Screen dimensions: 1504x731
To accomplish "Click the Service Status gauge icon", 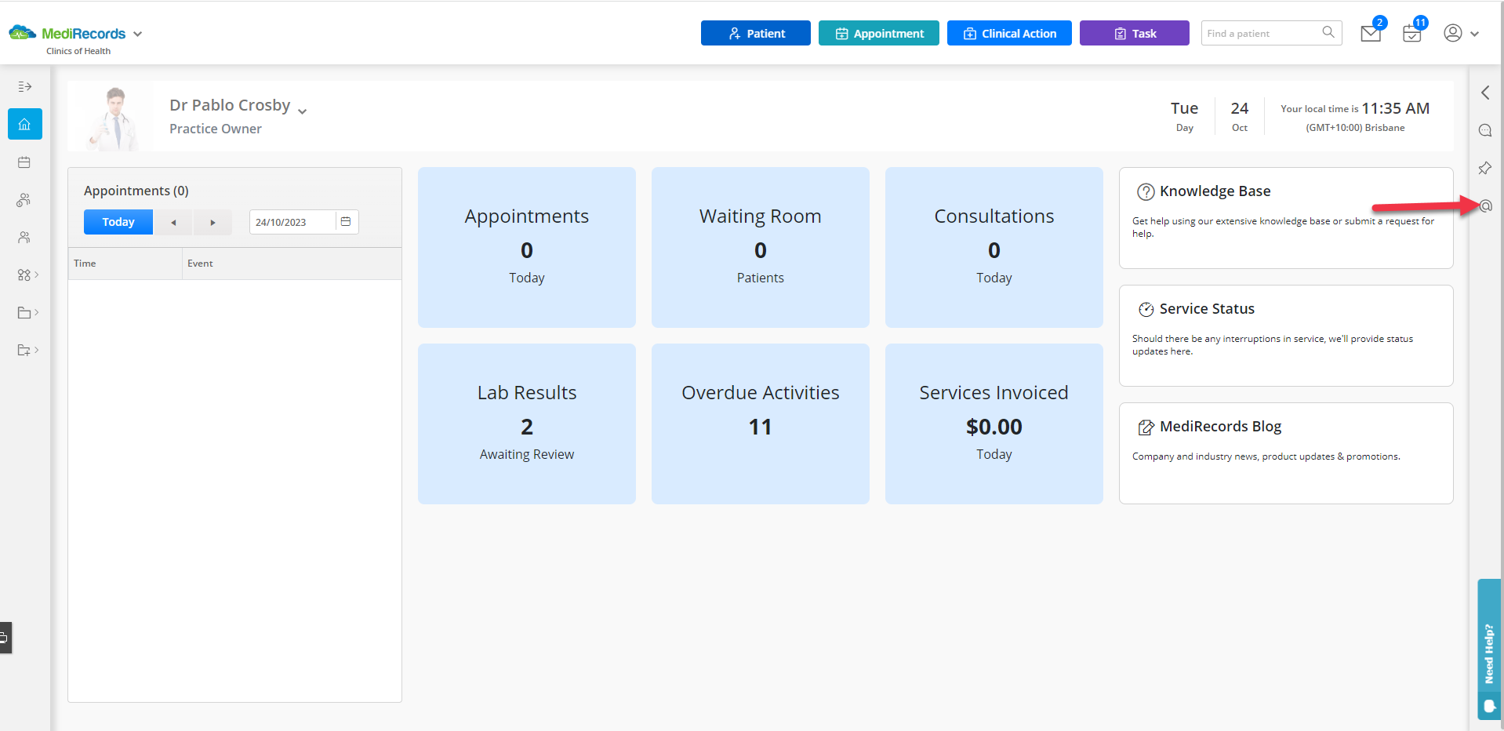I will tap(1146, 309).
